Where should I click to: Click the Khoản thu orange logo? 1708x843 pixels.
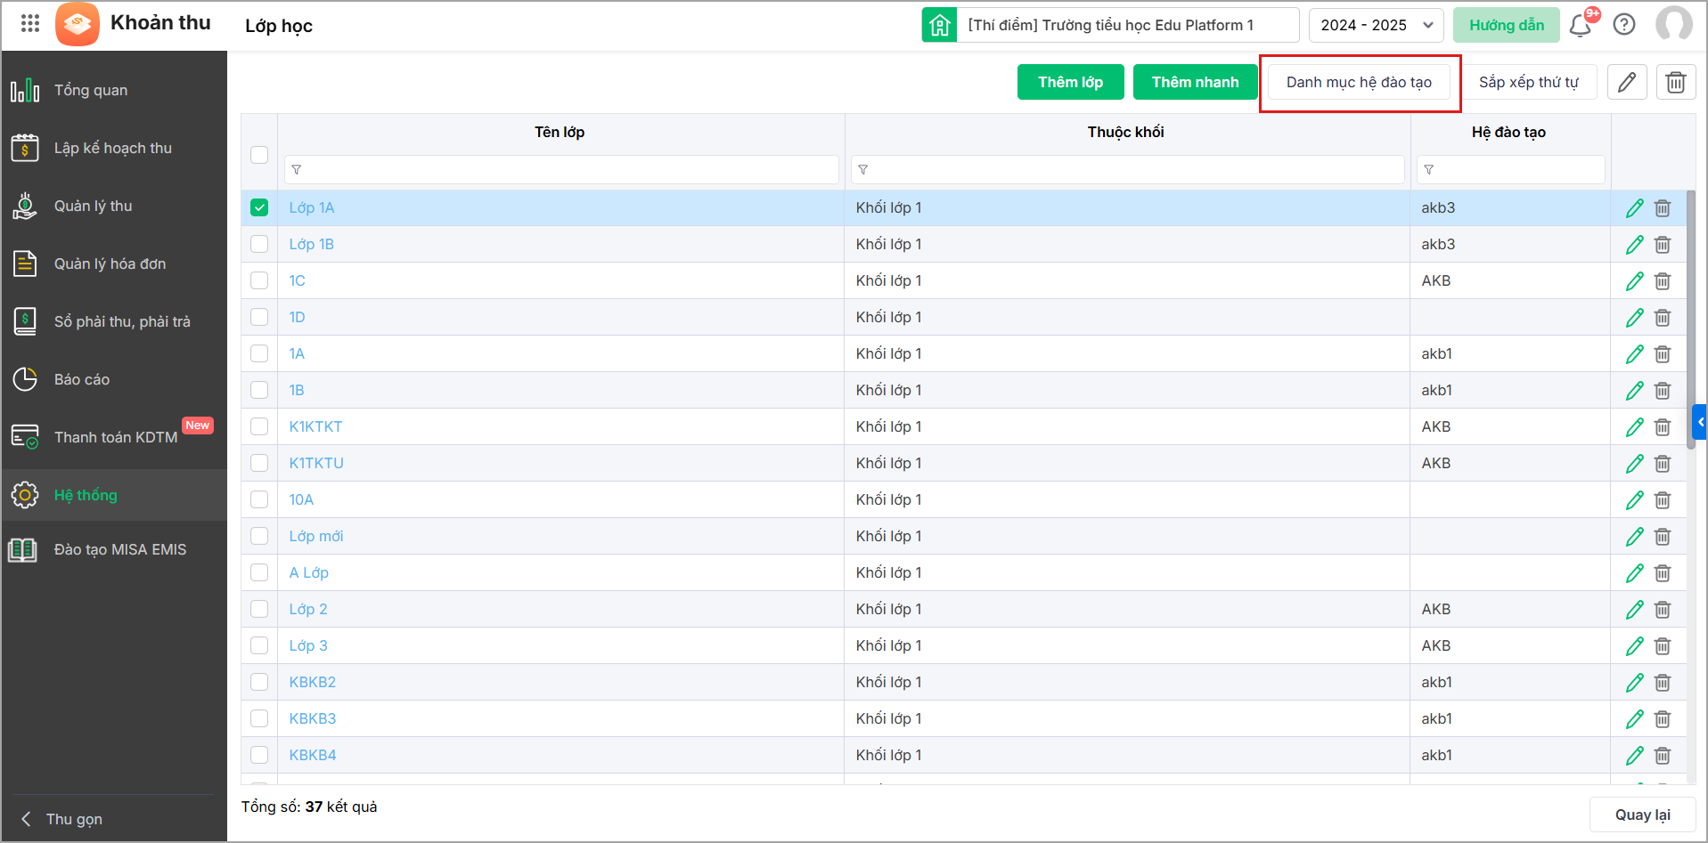78,24
